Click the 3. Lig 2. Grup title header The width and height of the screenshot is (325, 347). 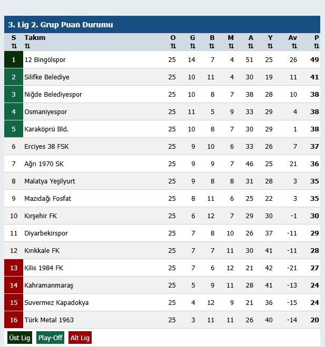coord(61,25)
